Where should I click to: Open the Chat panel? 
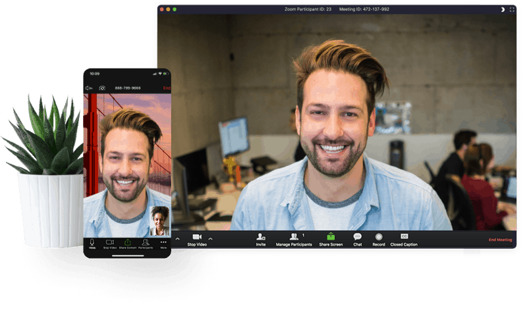[357, 237]
